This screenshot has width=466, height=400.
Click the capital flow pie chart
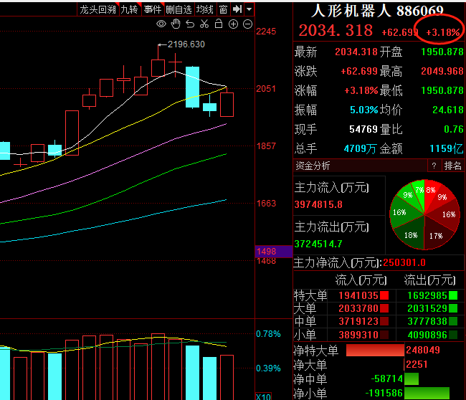[x=424, y=214]
